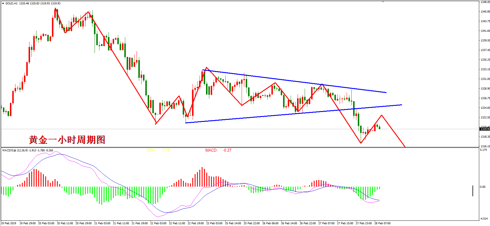Click the 1316.15 price scale label
This screenshot has width=490, height=226.
(x=485, y=146)
